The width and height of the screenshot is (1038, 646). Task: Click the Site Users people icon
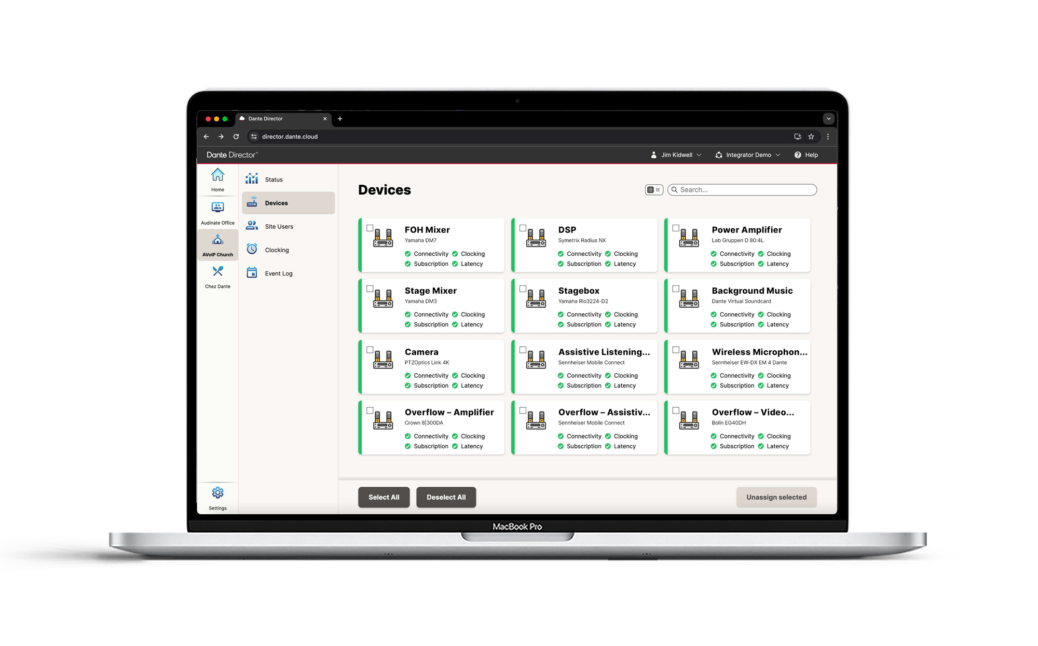pyautogui.click(x=252, y=226)
